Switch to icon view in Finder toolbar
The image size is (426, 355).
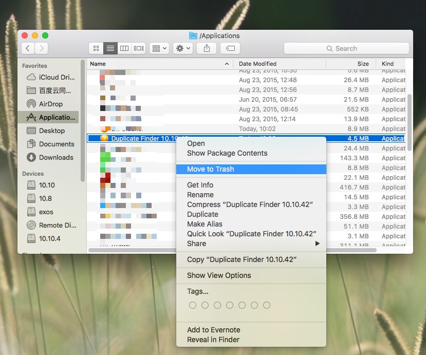tap(96, 48)
